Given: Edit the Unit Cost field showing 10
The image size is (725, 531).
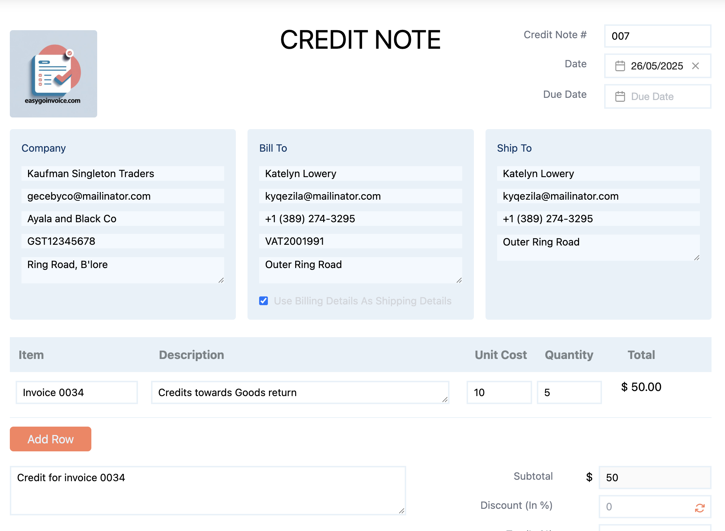Looking at the screenshot, I should click(x=499, y=392).
